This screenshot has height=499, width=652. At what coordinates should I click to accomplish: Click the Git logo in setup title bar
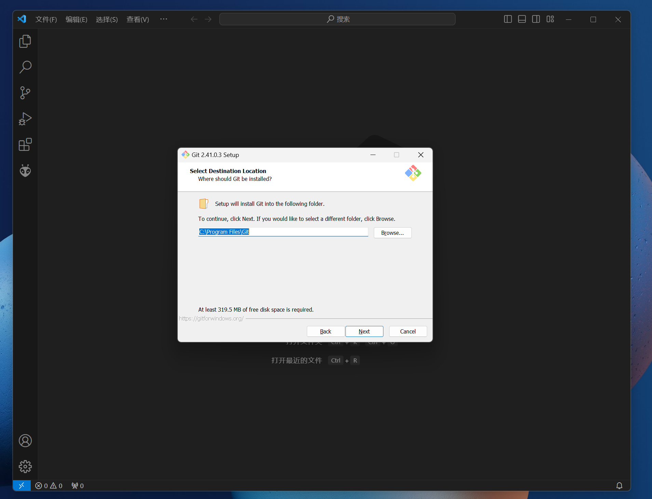pyautogui.click(x=185, y=155)
